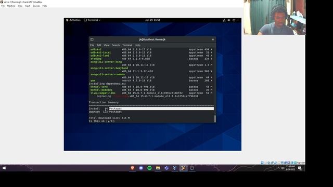This screenshot has width=333, height=187.
Task: Click the 'Installing dependencies:' line
Action: pyautogui.click(x=108, y=84)
